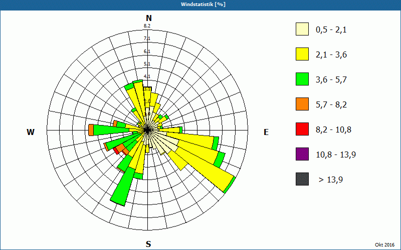Click the 'Okt 2016' date label
This screenshot has width=401, height=250.
point(384,244)
